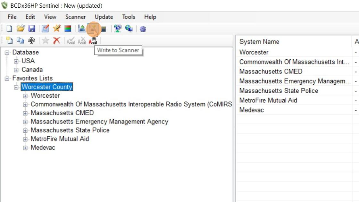The image size is (359, 202).
Task: Open the View menu
Action: click(x=50, y=17)
